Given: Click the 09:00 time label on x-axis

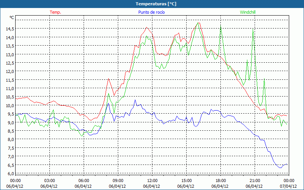Looking at the screenshot, I should [118, 181].
